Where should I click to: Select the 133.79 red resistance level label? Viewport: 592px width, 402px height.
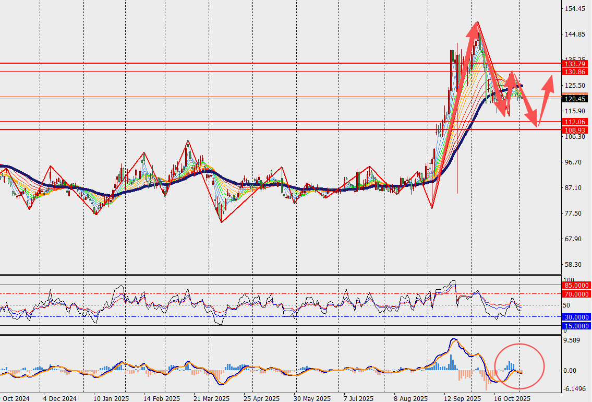tap(574, 64)
